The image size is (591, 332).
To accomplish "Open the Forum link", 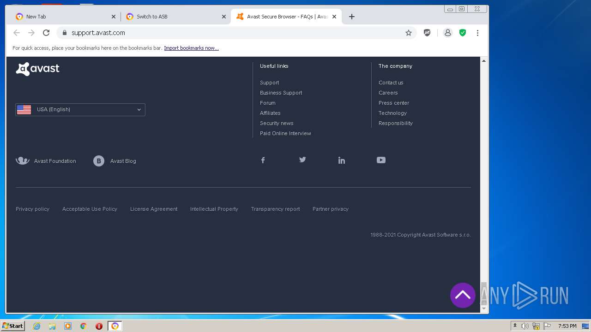I will [268, 103].
